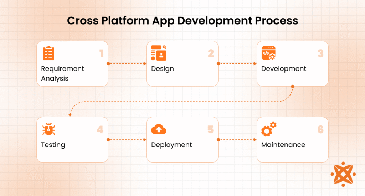Click the "Design" label
This screenshot has width=365, height=196.
163,69
